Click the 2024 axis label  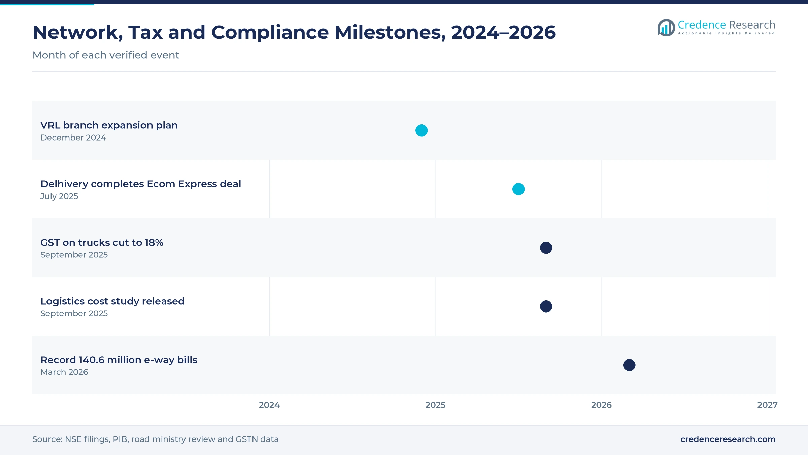click(269, 405)
